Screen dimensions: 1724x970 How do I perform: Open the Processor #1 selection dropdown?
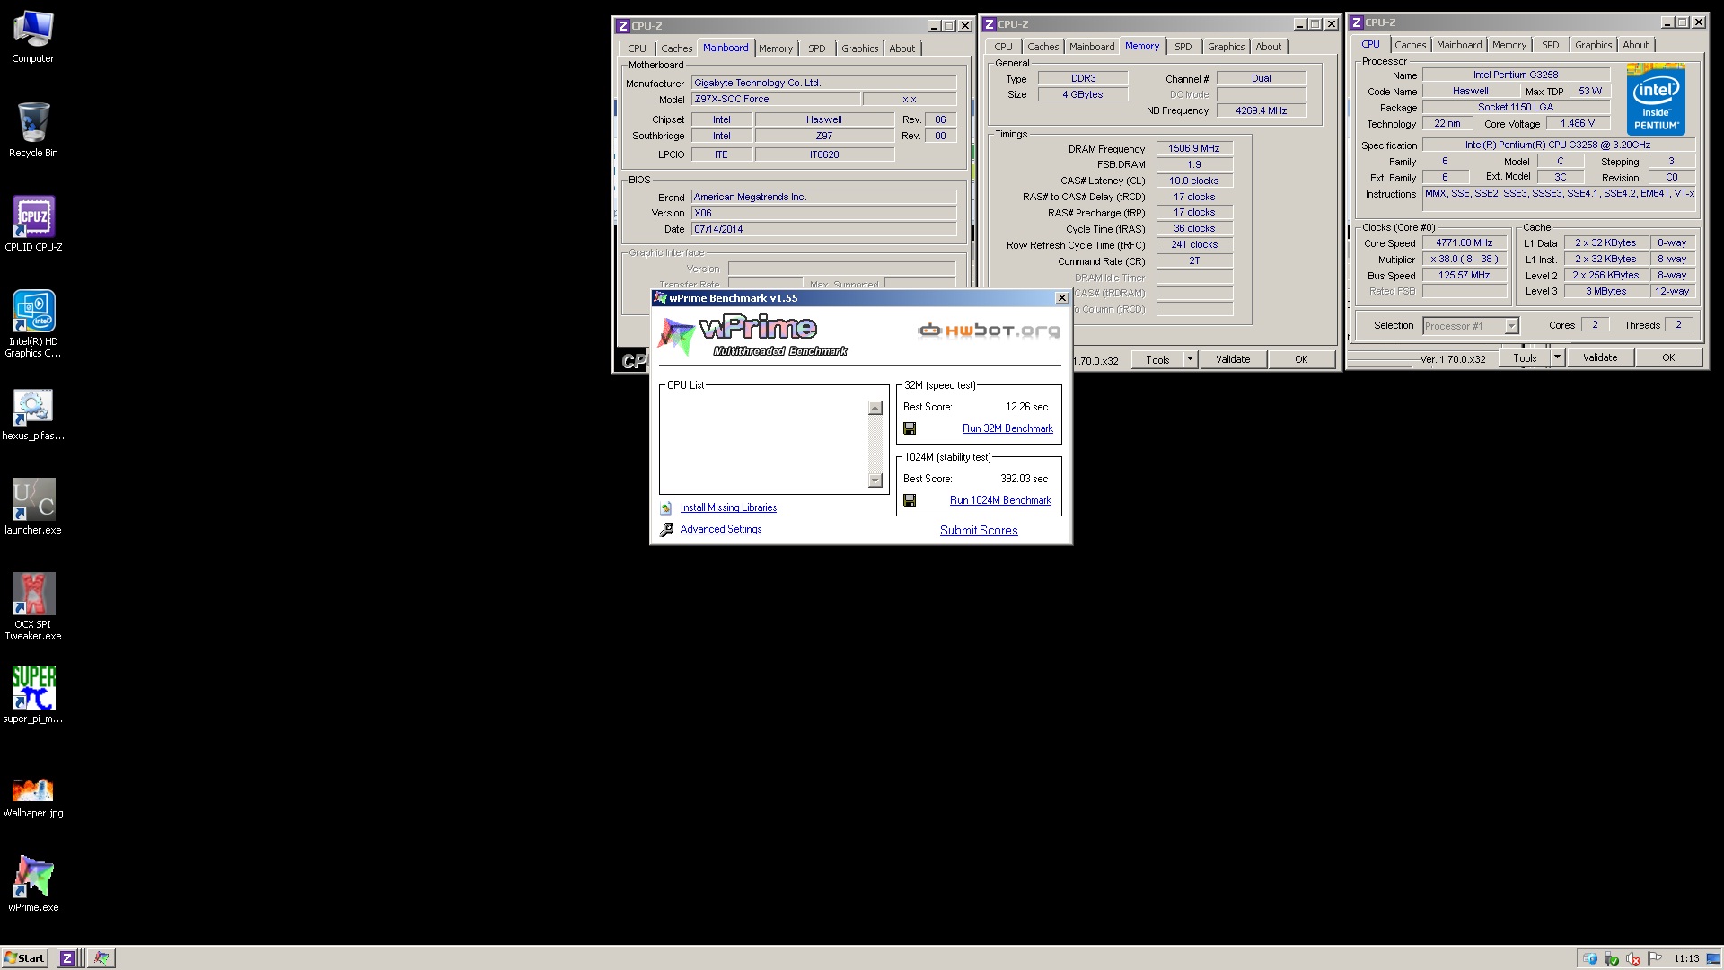coord(1470,326)
